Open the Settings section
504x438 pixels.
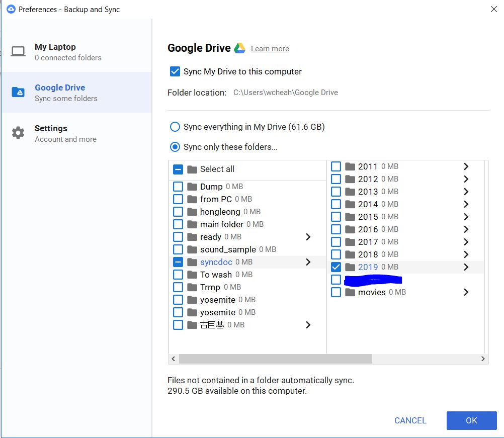click(76, 133)
